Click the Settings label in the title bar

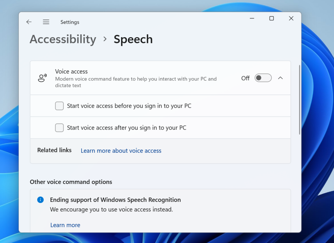tap(70, 22)
